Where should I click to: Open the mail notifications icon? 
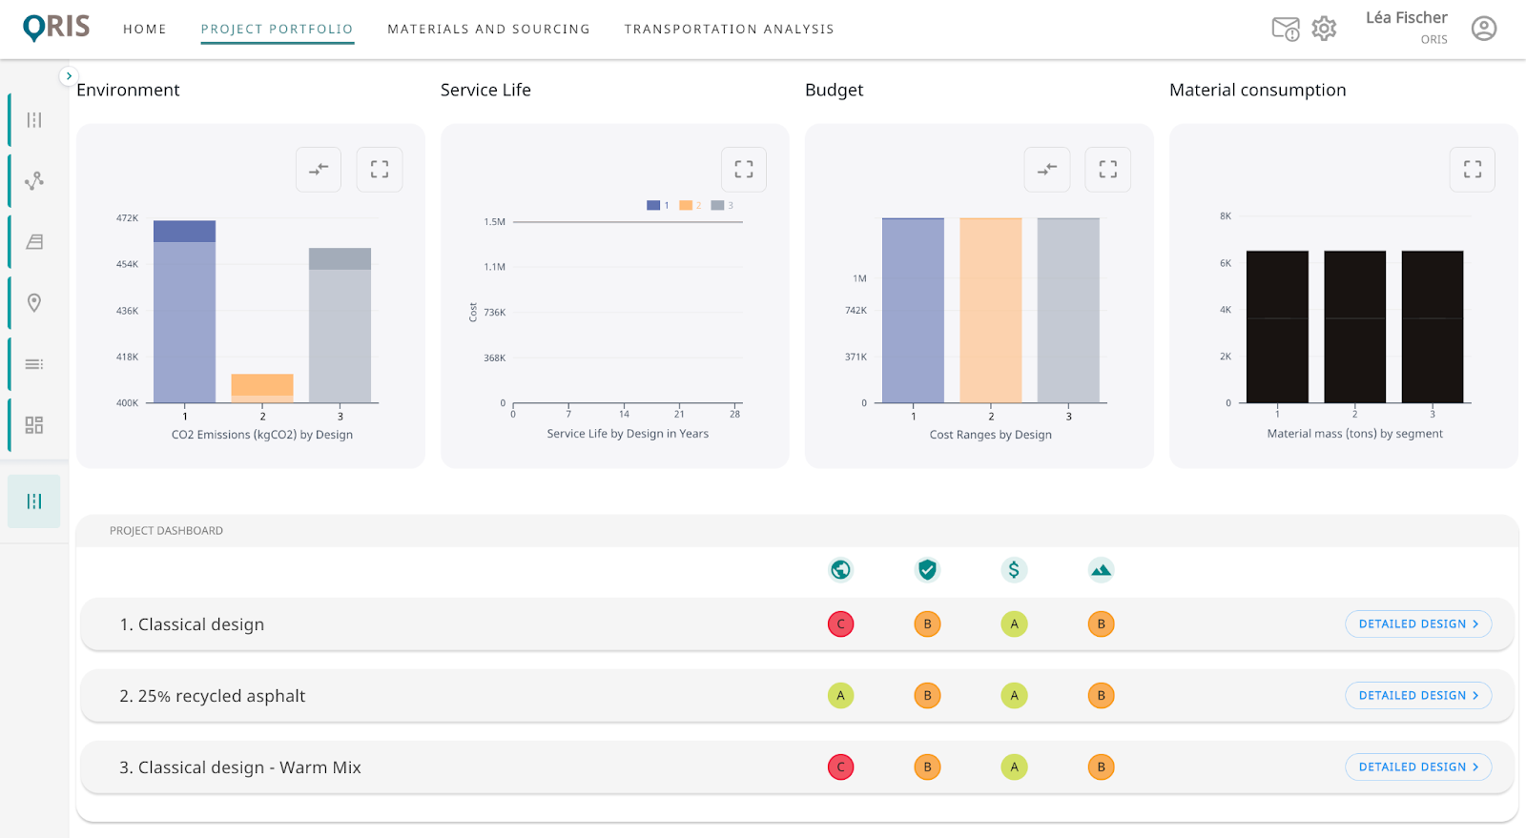pyautogui.click(x=1285, y=30)
